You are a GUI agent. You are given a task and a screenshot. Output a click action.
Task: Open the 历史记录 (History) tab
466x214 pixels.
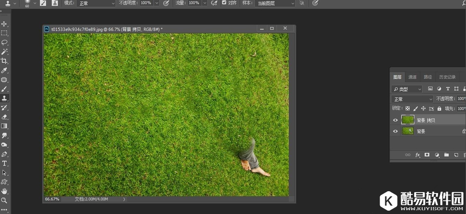pos(447,77)
